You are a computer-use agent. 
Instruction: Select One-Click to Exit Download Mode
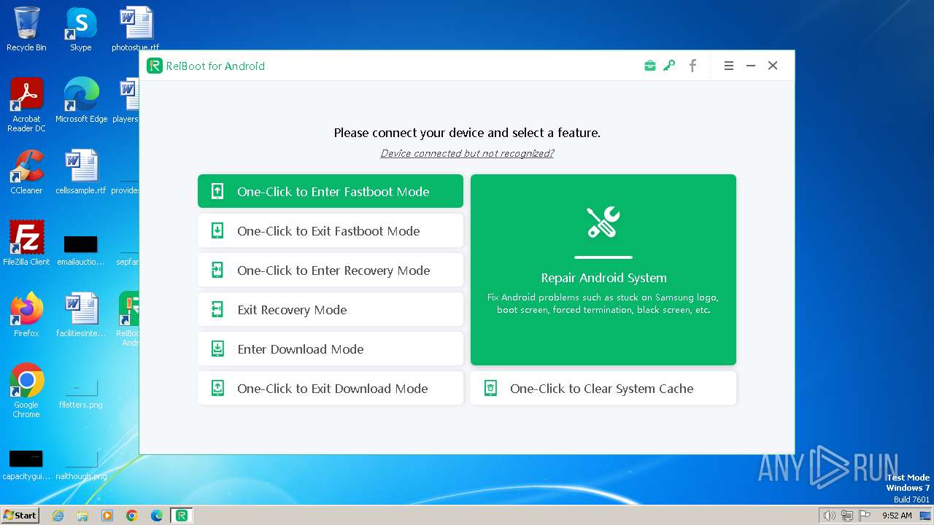(x=331, y=388)
